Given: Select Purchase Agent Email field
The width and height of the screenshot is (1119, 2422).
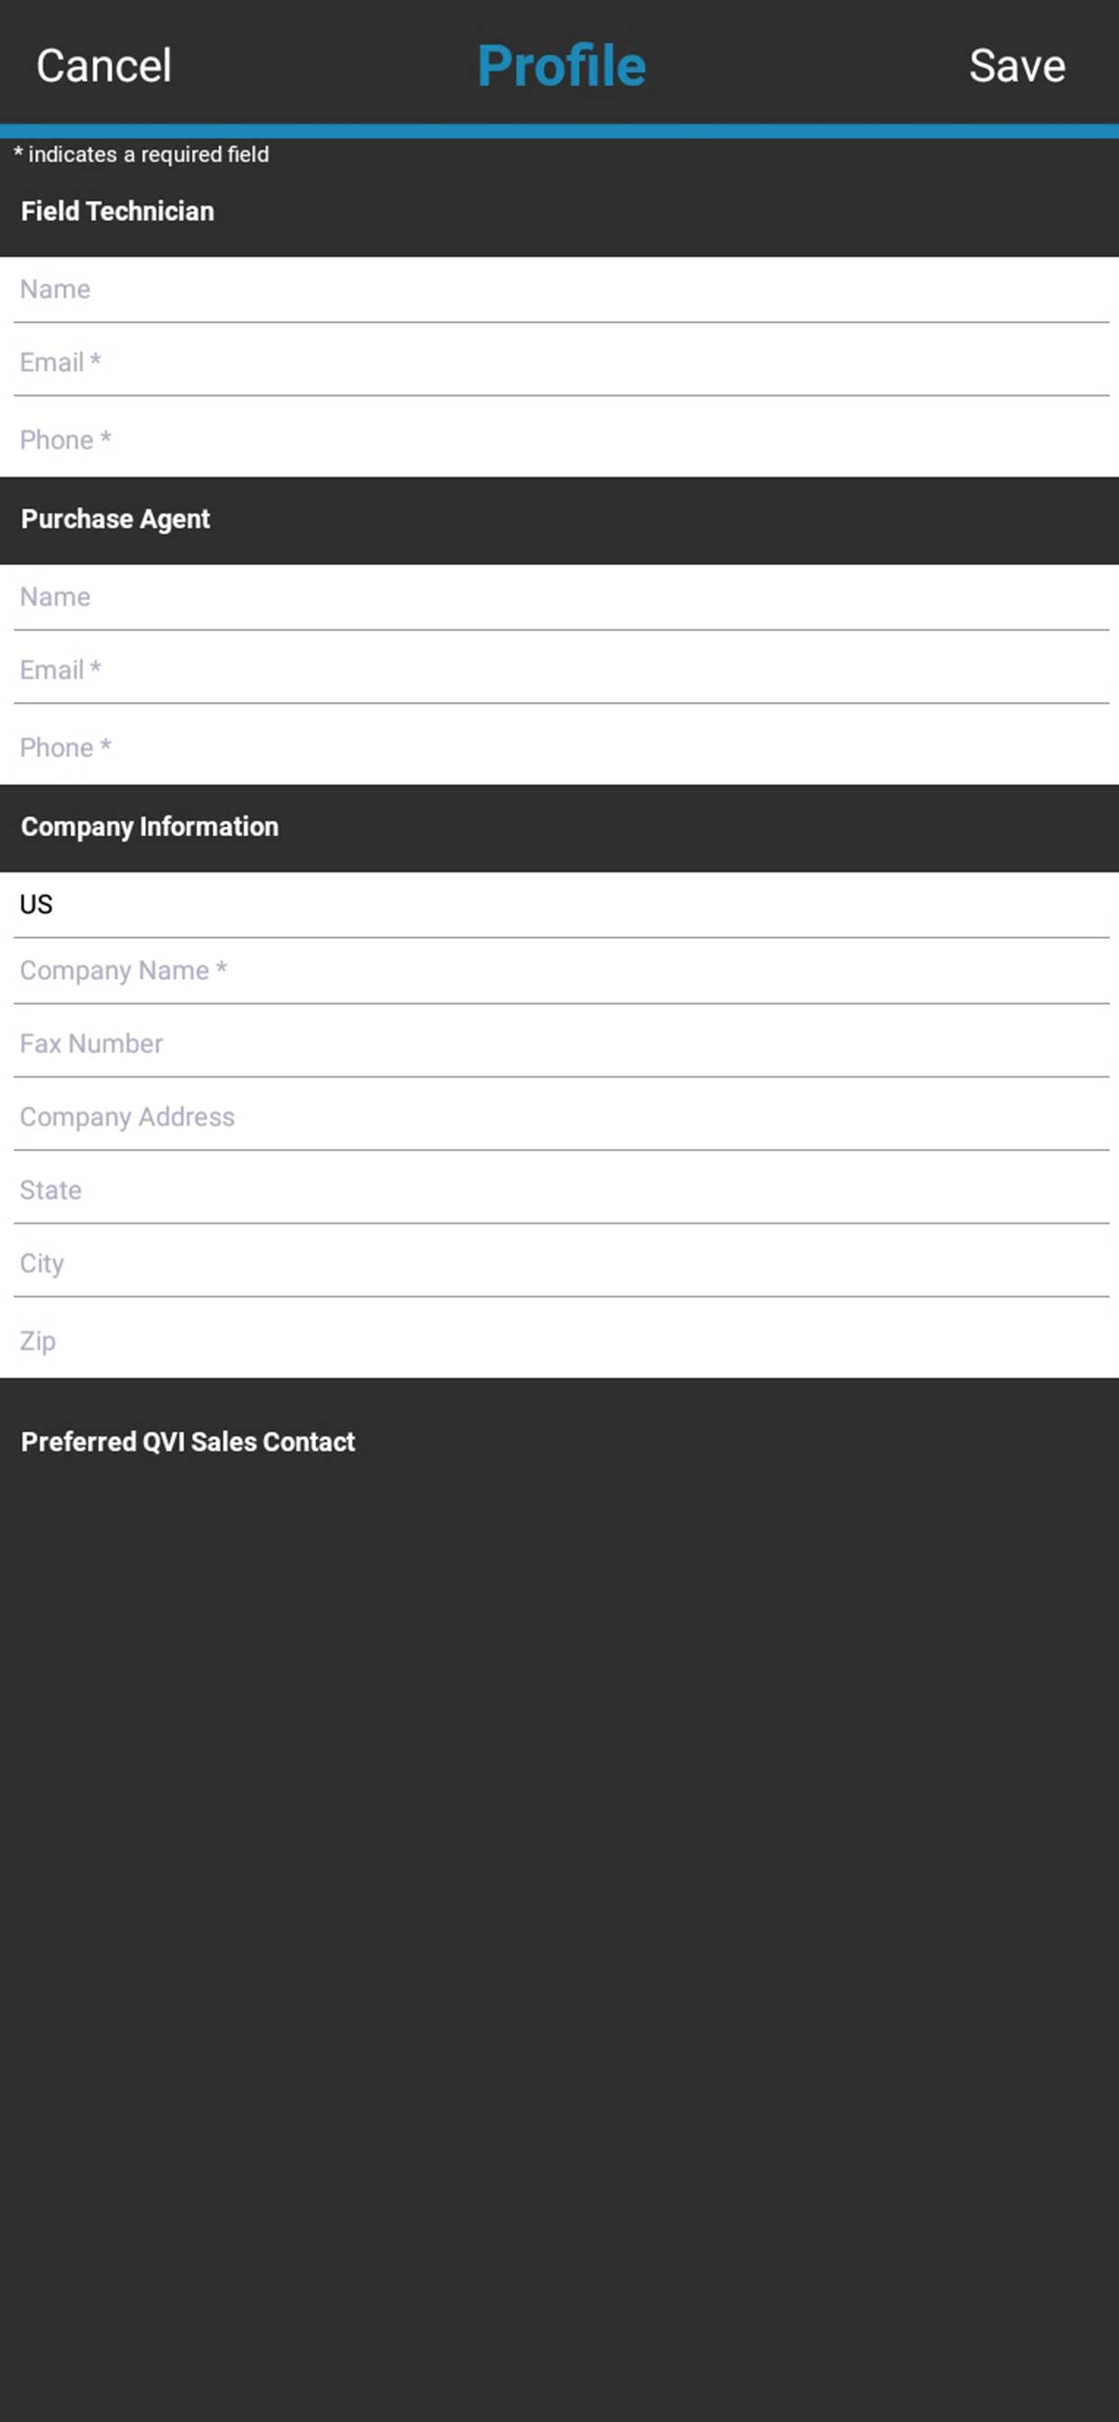Looking at the screenshot, I should (561, 669).
